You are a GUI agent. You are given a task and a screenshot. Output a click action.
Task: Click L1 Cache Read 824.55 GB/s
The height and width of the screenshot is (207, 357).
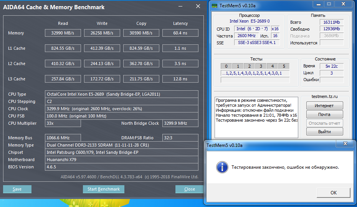pos(63,48)
